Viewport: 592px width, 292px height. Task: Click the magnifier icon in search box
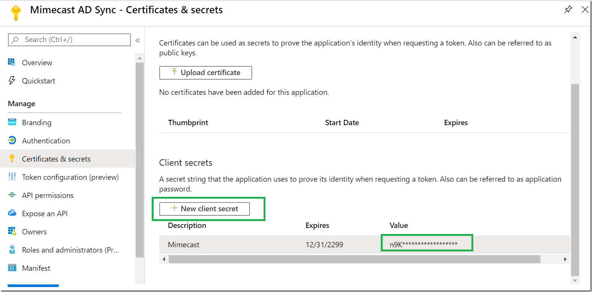(x=15, y=40)
